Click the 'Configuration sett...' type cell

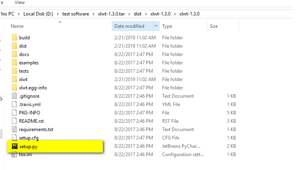(x=183, y=155)
